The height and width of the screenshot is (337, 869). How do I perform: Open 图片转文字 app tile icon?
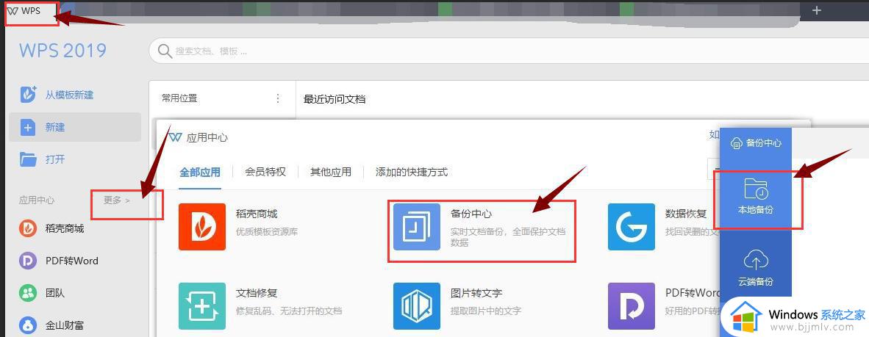(x=417, y=306)
